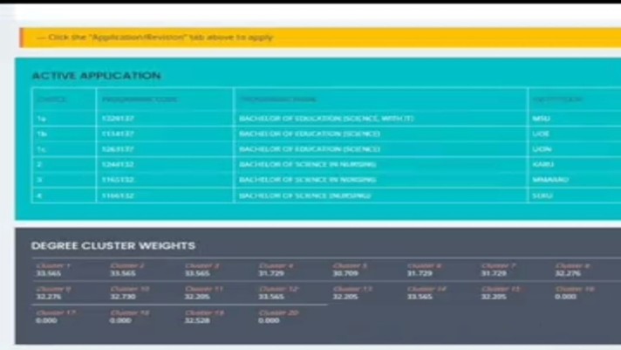
Task: Click the Cluster 1 weight entry
Action: (50, 270)
